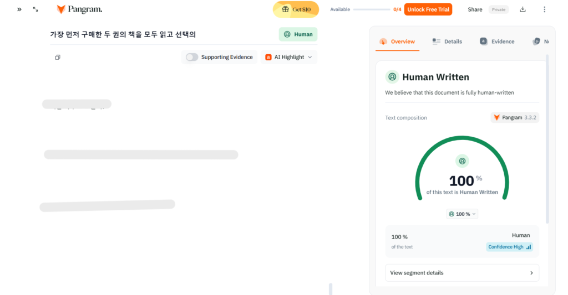Click the results panel vertical scrollbar

pos(547,139)
